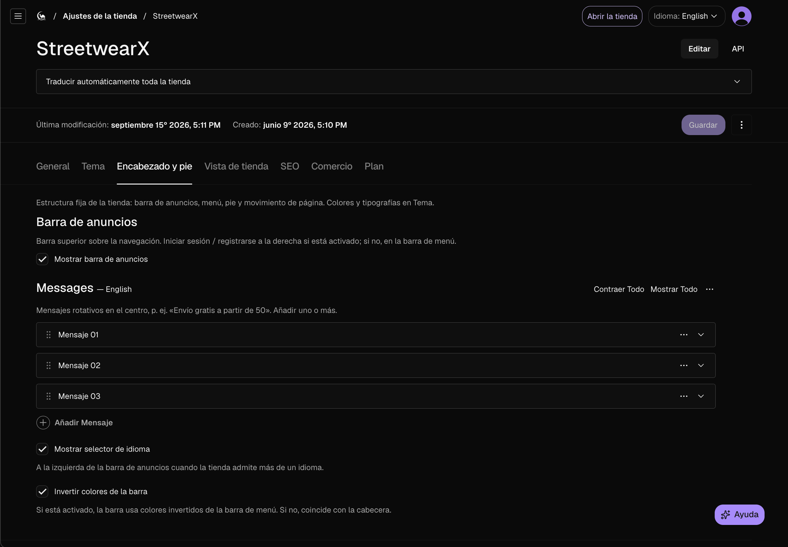Screen dimensions: 788x547
Task: Switch to the SEO tab
Action: (290, 166)
